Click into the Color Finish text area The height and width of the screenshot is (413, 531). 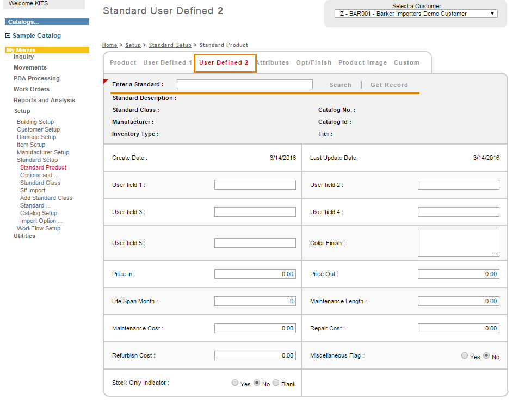[458, 243]
